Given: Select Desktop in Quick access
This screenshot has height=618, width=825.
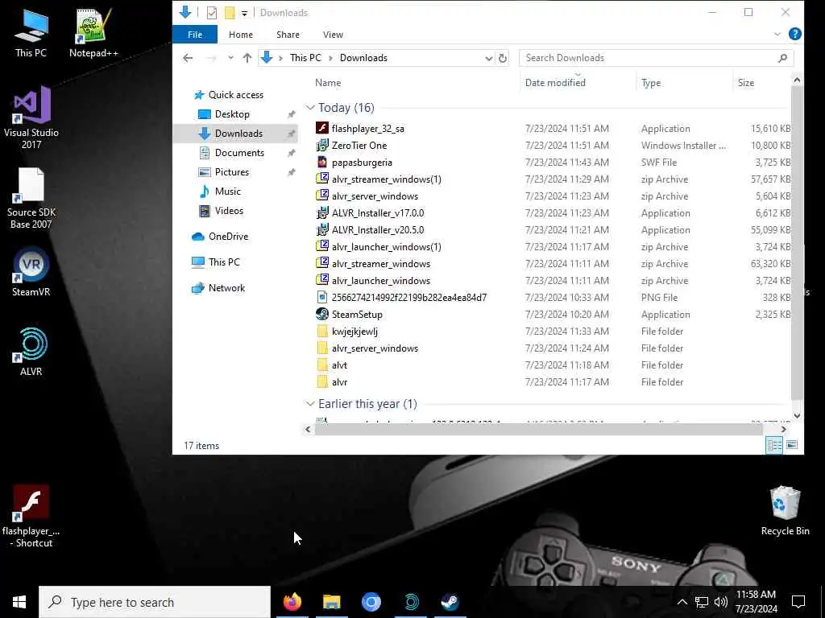Looking at the screenshot, I should pos(231,114).
